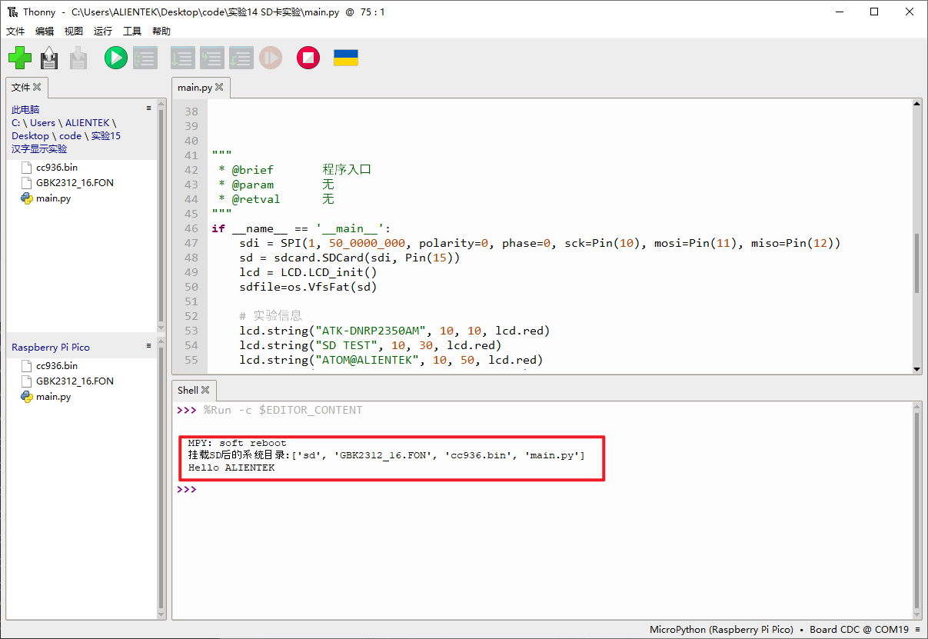
Task: Click the 'sdfile=os.VfsFat(sd)' code line
Action: coord(308,287)
